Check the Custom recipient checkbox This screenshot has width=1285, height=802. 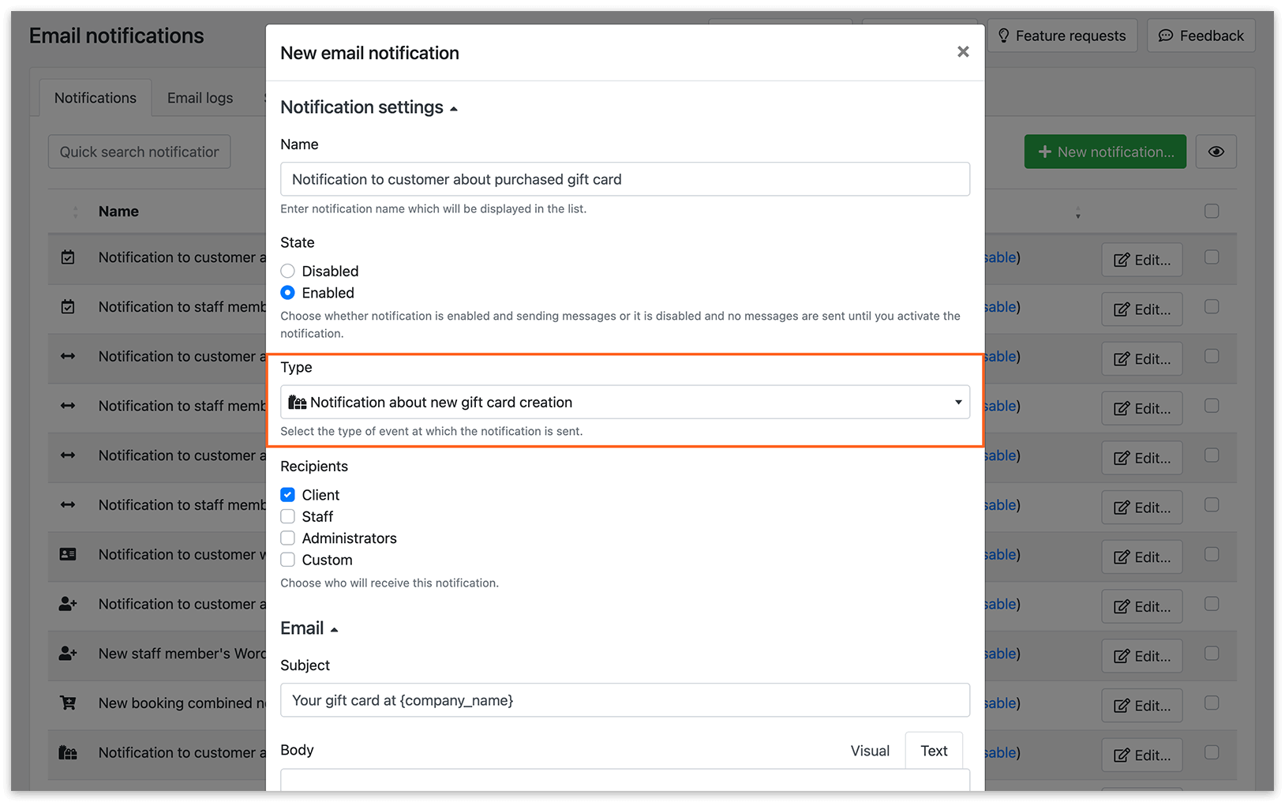(288, 560)
